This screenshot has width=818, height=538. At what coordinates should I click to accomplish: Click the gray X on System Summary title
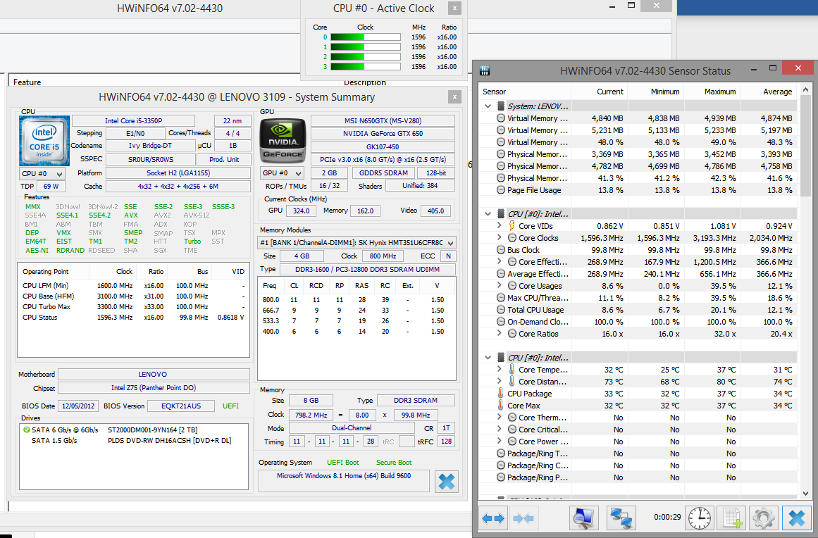click(454, 97)
